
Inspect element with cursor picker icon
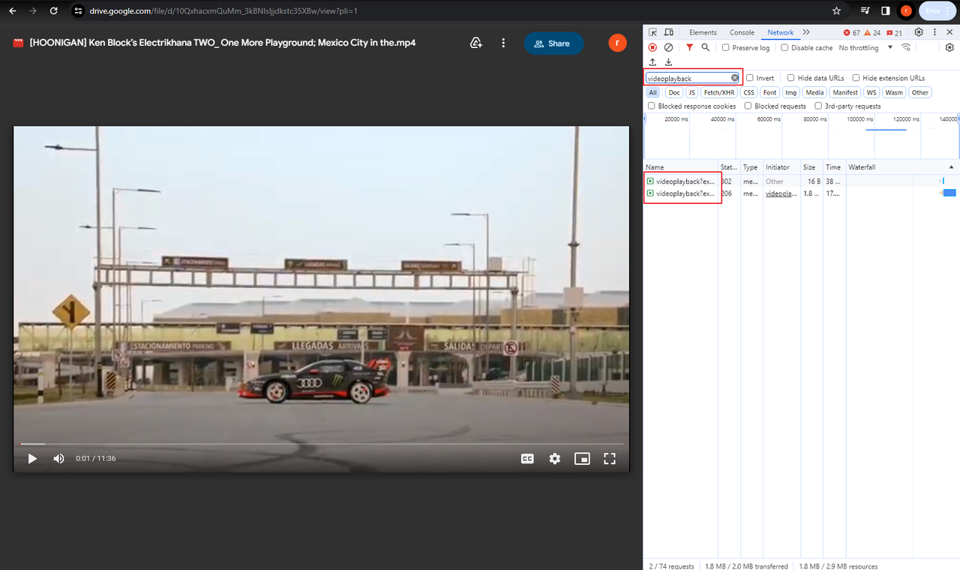pos(654,32)
